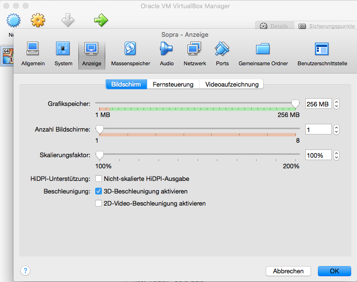
Task: Open the Benutzerschnittstelle settings section
Action: [322, 54]
